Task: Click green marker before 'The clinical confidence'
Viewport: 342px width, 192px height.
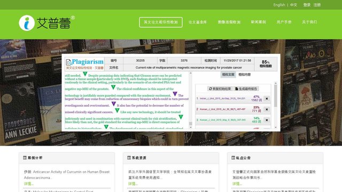Action: point(113,87)
